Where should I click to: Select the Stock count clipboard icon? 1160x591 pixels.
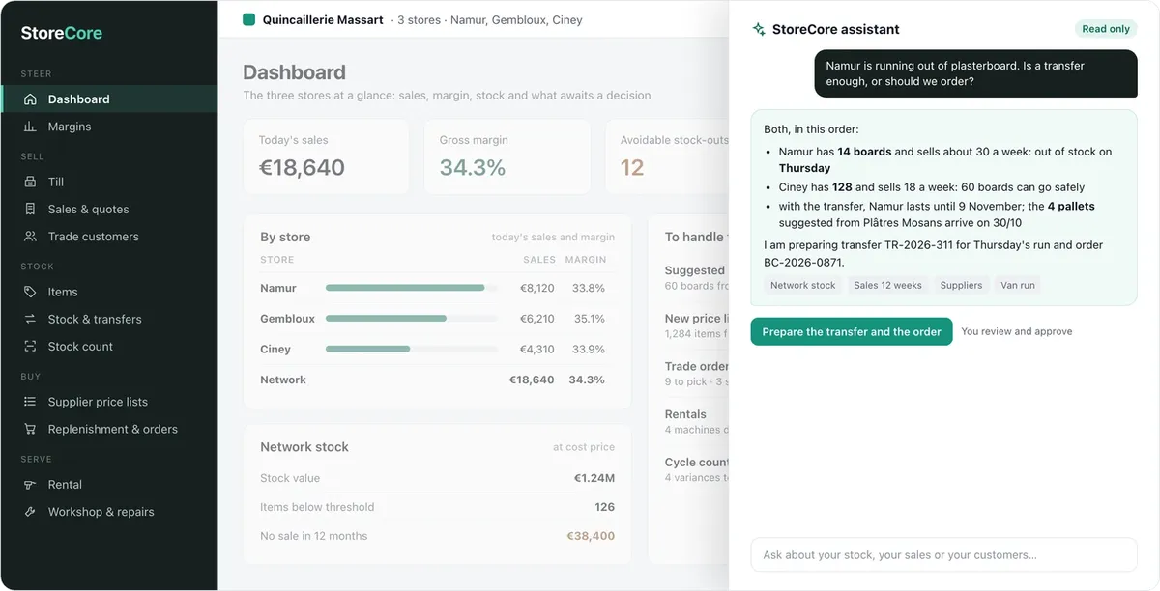pos(30,347)
